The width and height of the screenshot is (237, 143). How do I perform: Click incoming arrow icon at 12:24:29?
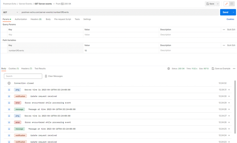[x=9, y=103]
